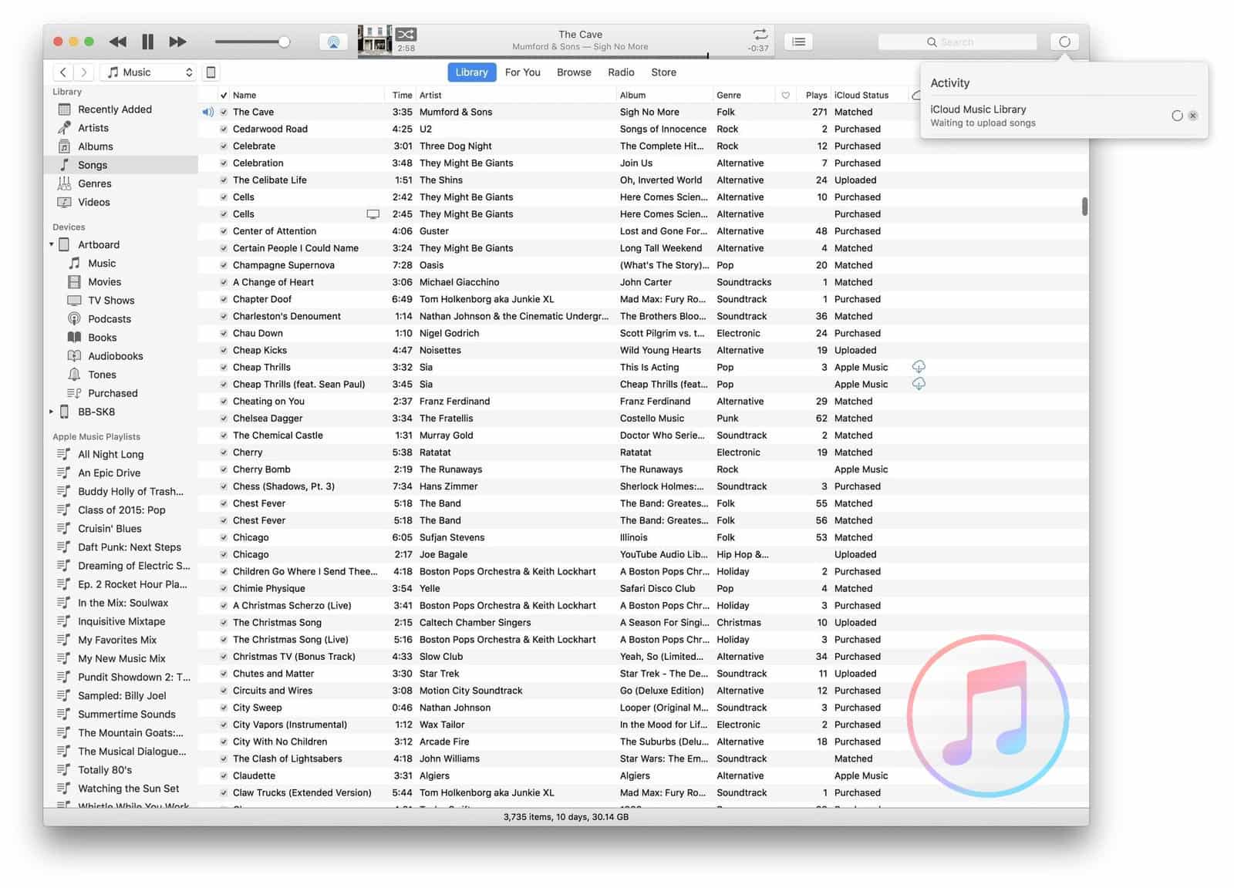Click The Cave album artwork thumbnail

375,41
